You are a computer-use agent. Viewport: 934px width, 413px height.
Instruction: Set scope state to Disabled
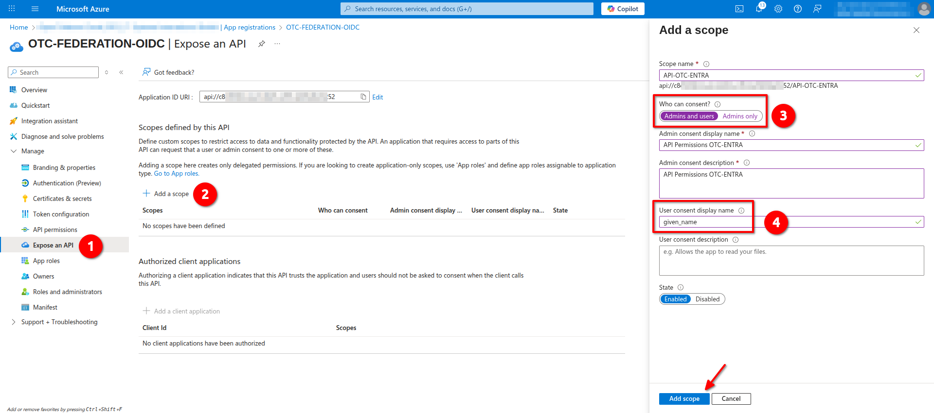click(707, 299)
